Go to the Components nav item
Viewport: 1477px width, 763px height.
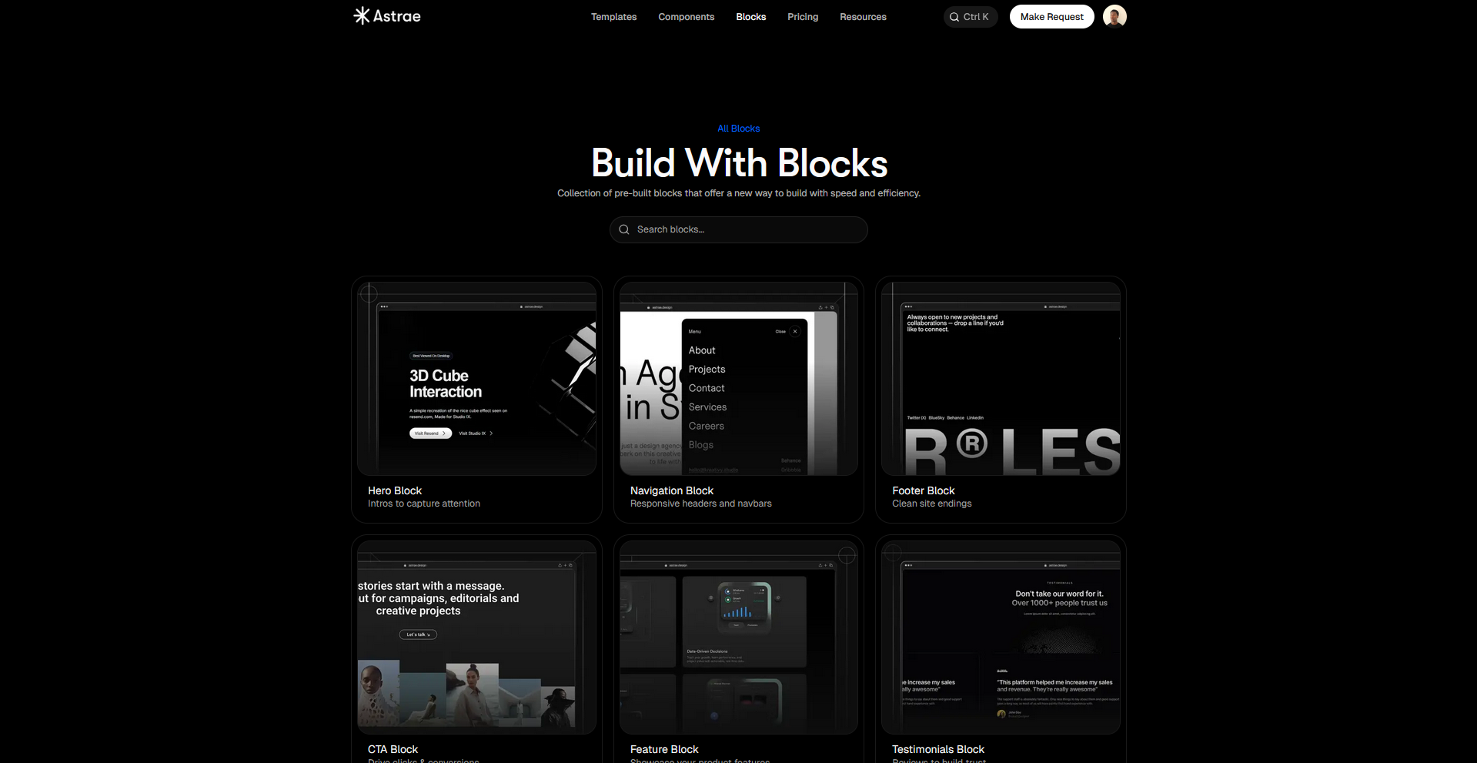[686, 17]
